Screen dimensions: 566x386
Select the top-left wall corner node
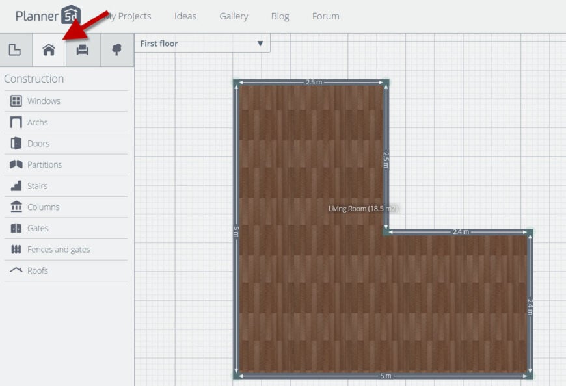pos(236,83)
